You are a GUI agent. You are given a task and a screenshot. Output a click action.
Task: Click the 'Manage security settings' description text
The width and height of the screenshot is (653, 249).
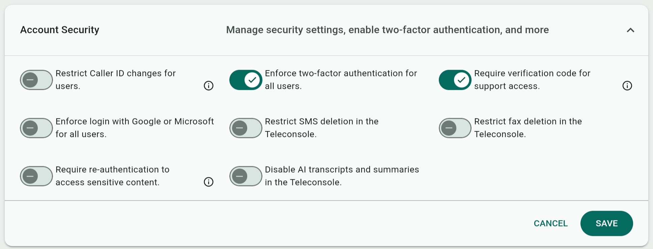(x=387, y=30)
